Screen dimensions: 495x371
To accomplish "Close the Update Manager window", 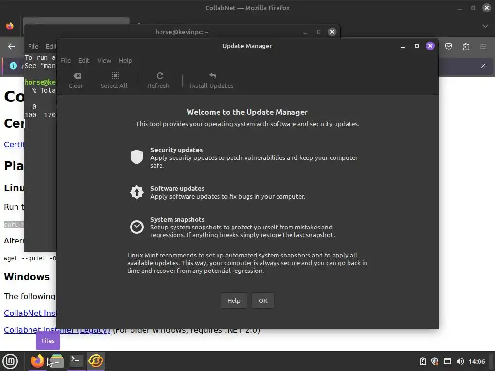I will 430,46.
